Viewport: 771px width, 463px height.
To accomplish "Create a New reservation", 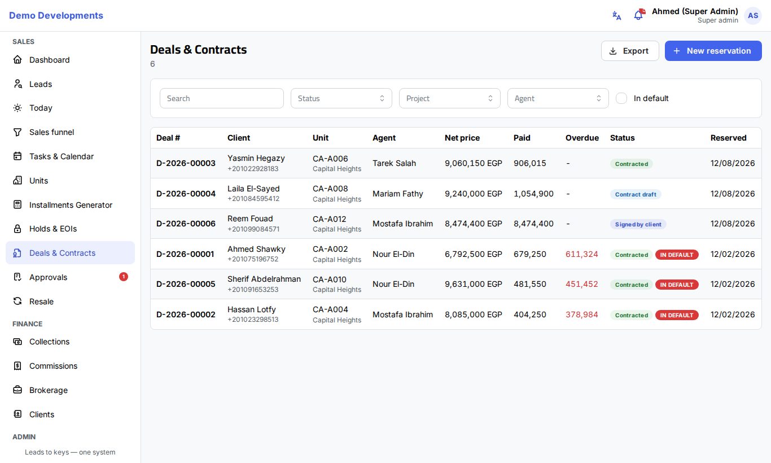I will point(713,51).
